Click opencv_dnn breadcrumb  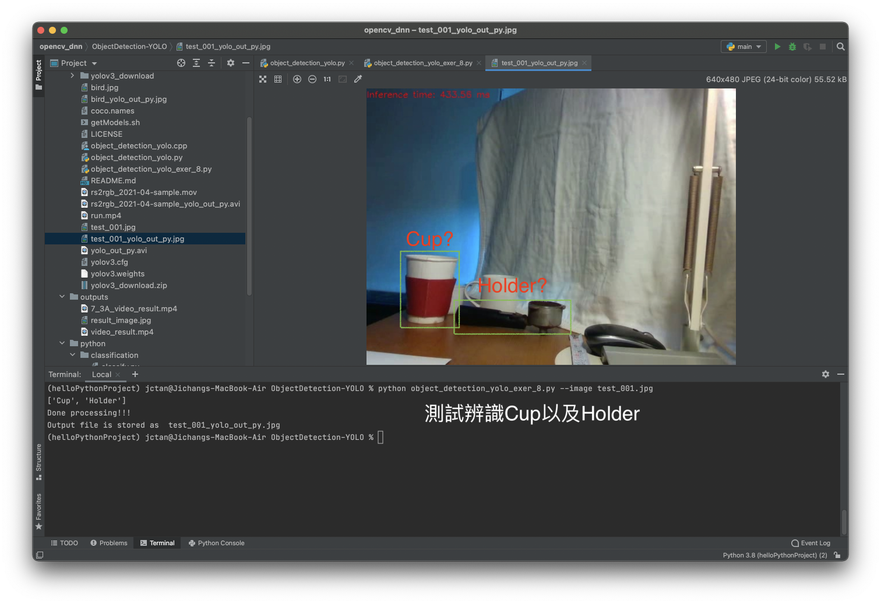point(61,47)
